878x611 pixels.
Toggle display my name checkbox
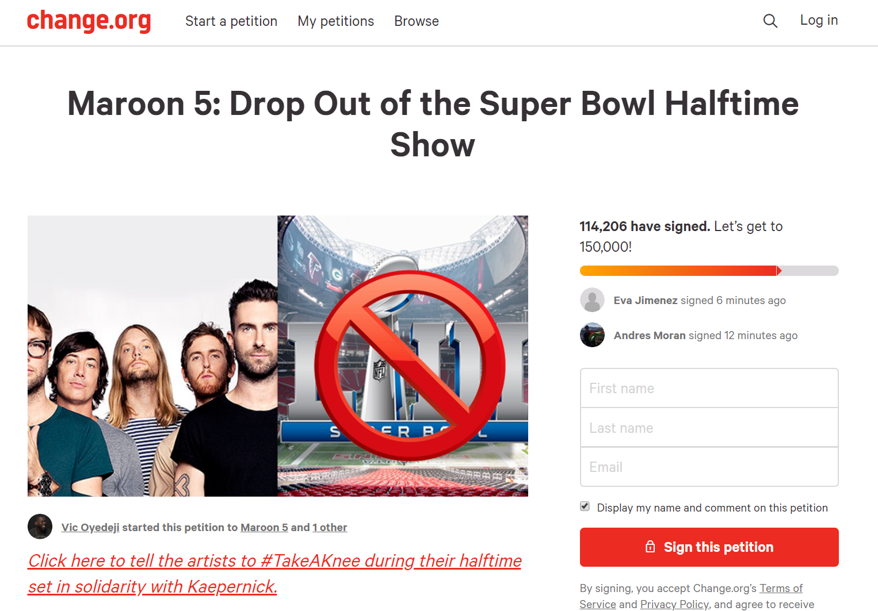[585, 506]
